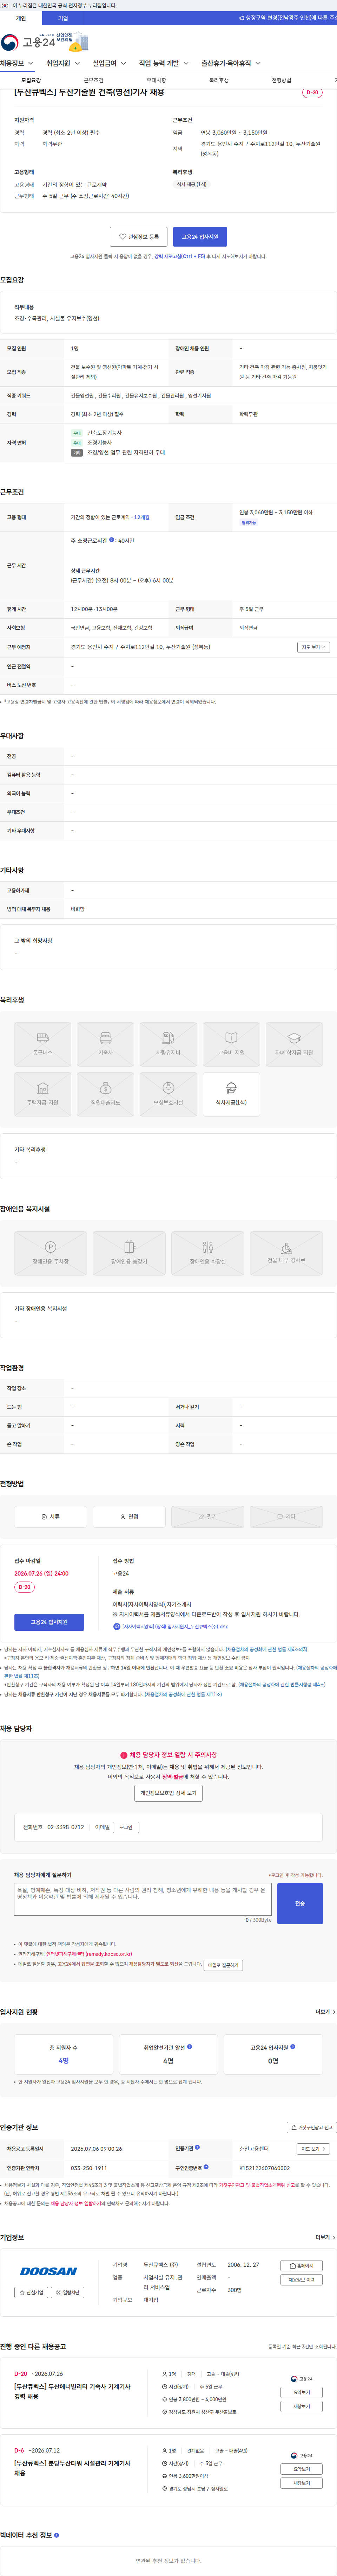Click the 주택자금 지원 benefit icon

click(x=43, y=1094)
